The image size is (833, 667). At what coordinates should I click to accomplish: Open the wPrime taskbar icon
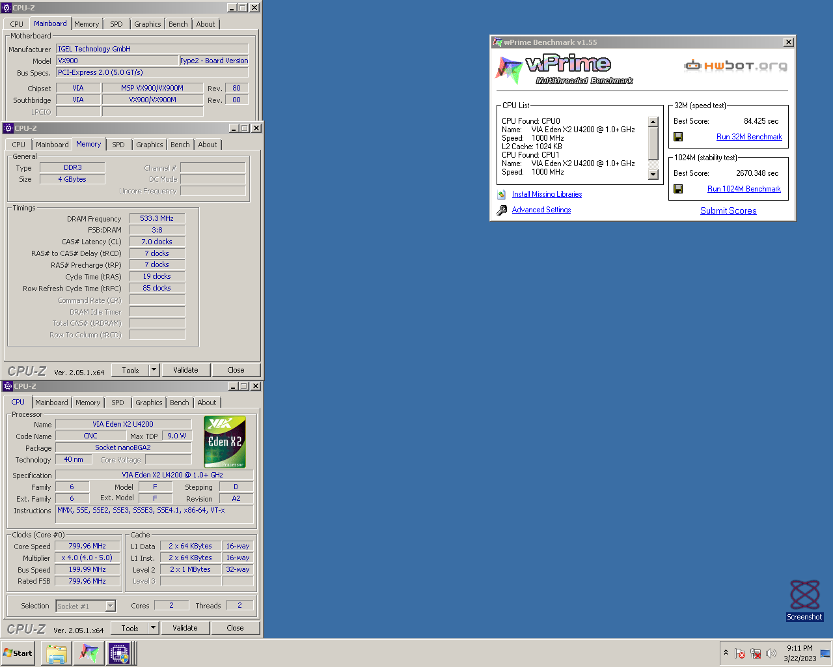89,653
